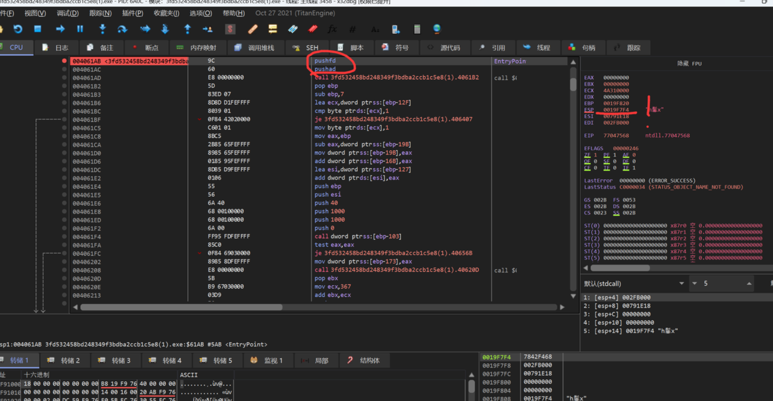Viewport: 773px width, 401px height.
Task: Toggle breakpoint dot at address 004061AB
Action: [x=64, y=61]
